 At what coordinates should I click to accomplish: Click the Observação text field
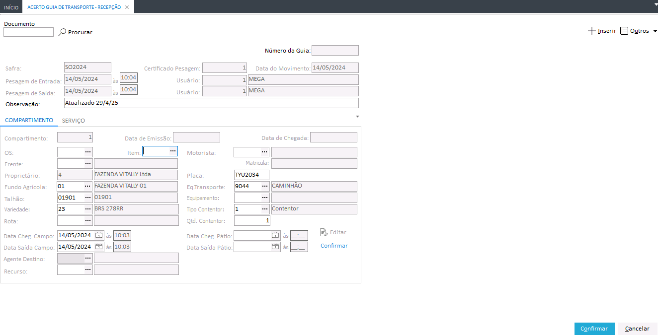click(x=211, y=103)
